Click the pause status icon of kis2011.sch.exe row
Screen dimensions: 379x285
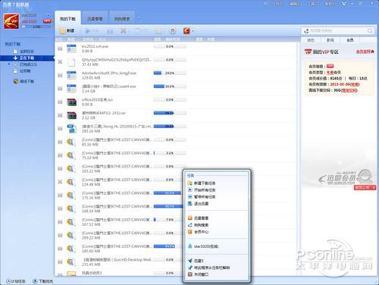click(60, 49)
